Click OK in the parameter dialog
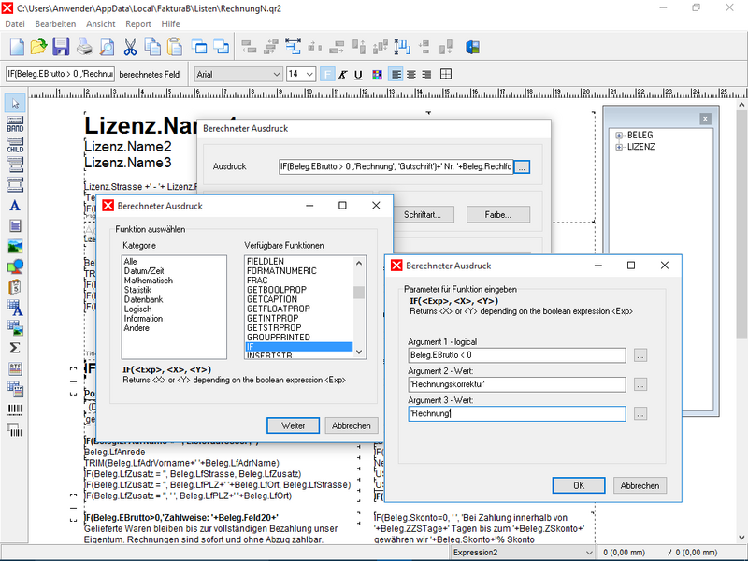The width and height of the screenshot is (748, 561). tap(579, 485)
